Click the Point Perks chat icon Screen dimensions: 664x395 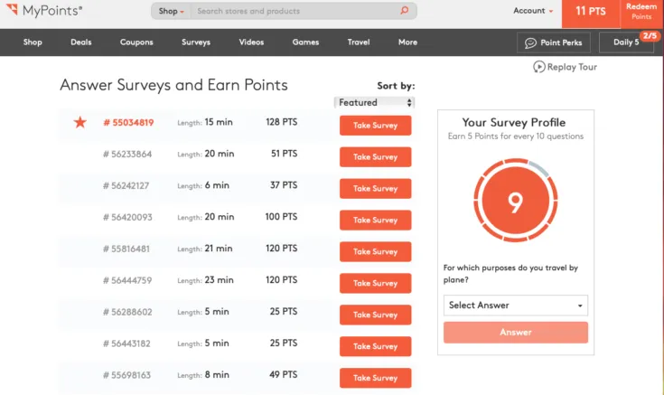click(530, 42)
